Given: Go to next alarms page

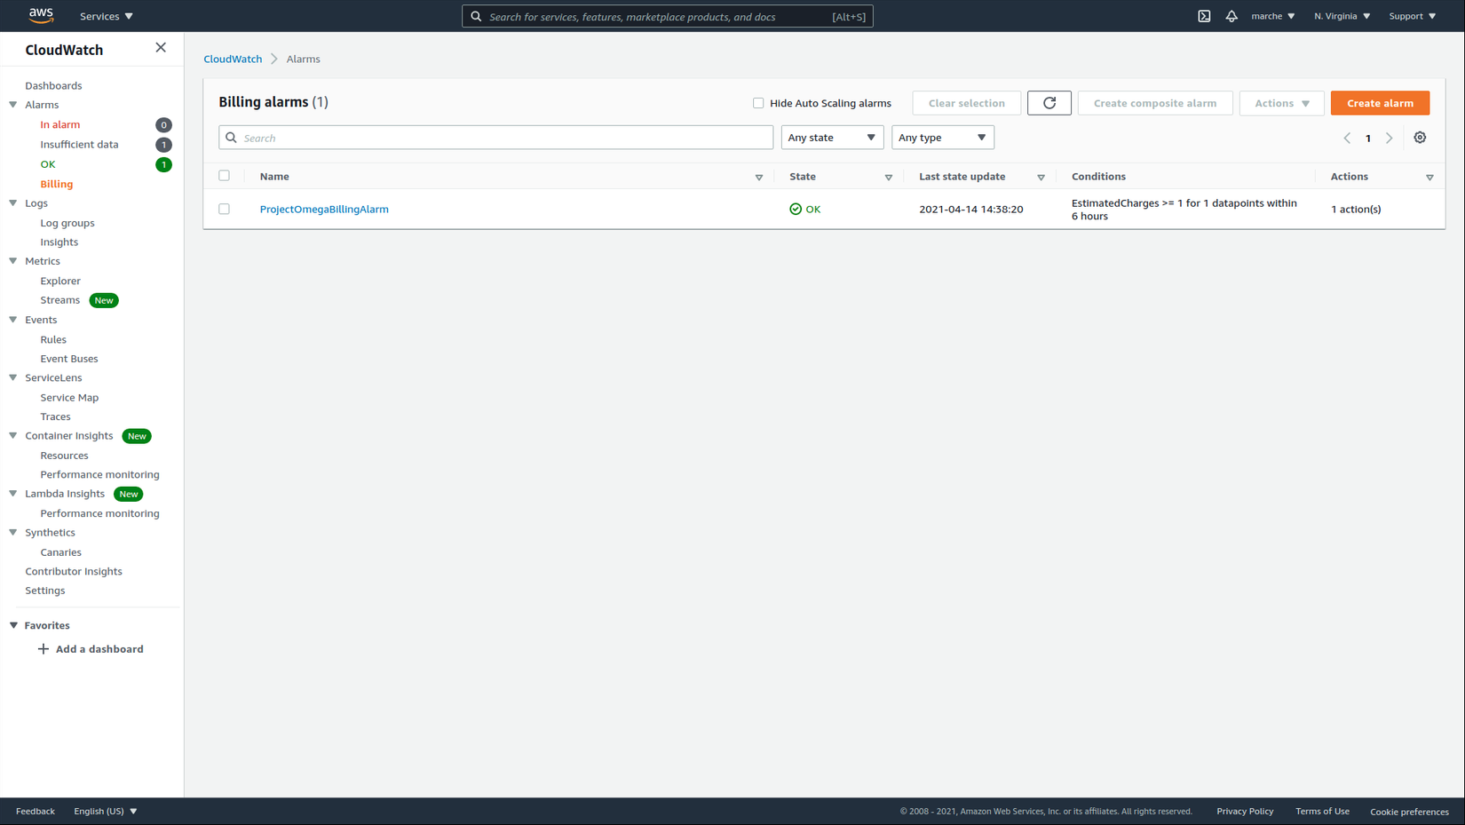Looking at the screenshot, I should tap(1390, 138).
